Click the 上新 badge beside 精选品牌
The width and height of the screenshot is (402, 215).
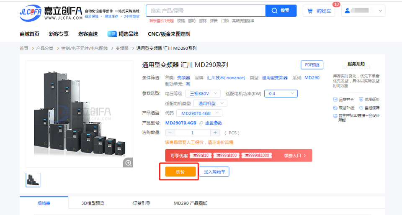(112, 34)
